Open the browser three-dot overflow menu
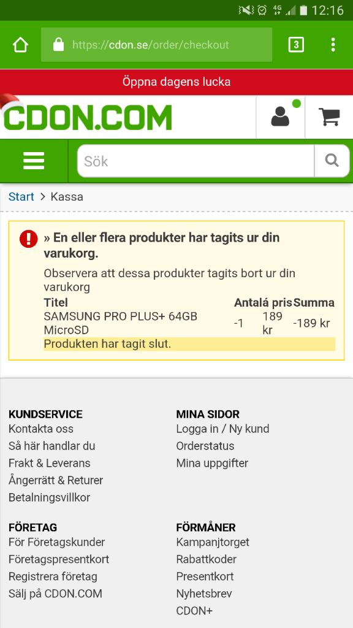The image size is (353, 628). [x=333, y=45]
